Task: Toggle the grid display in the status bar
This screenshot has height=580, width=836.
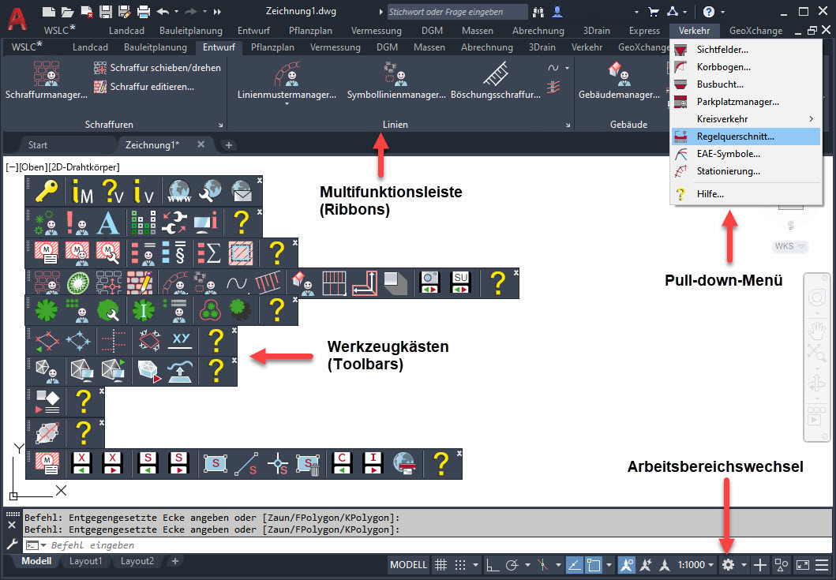Action: coord(441,565)
